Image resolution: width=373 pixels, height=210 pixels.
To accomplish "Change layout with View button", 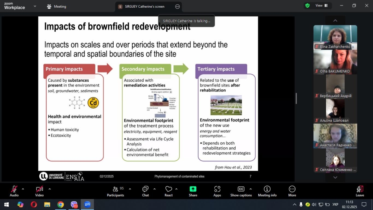I will (321, 5).
